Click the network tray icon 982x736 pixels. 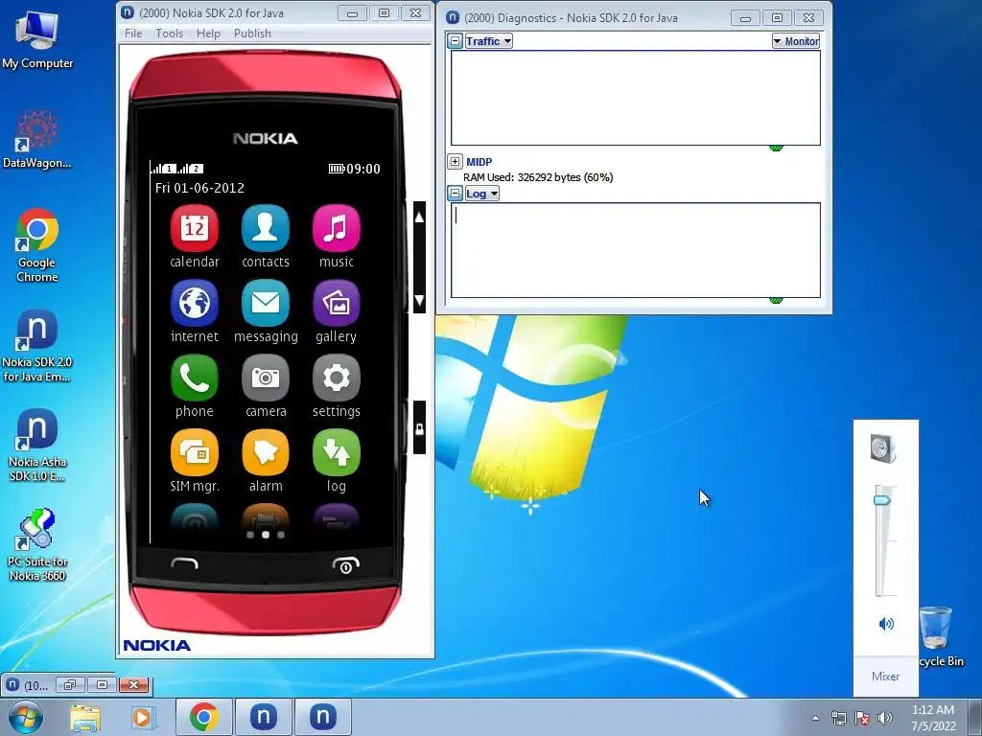pos(838,718)
